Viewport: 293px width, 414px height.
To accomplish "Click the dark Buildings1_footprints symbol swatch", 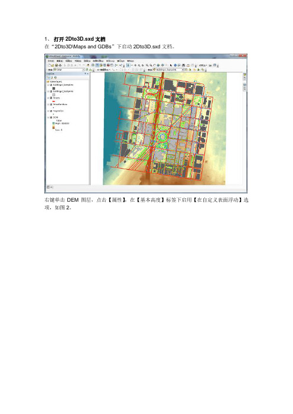I will tap(54, 88).
